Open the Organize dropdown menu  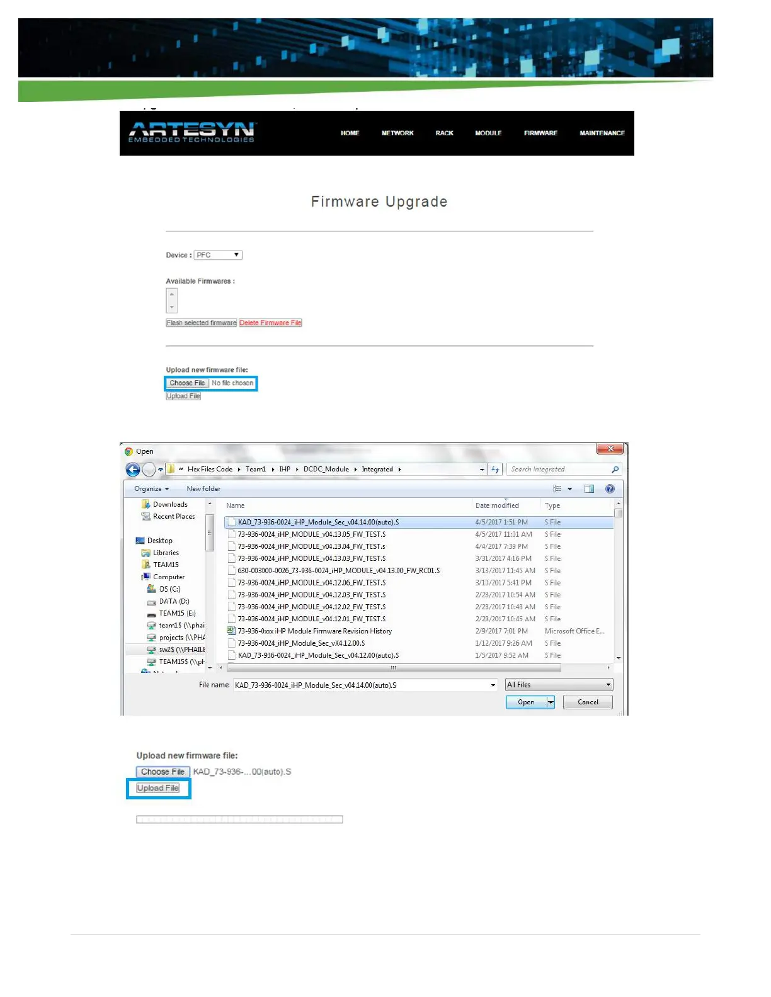point(151,488)
